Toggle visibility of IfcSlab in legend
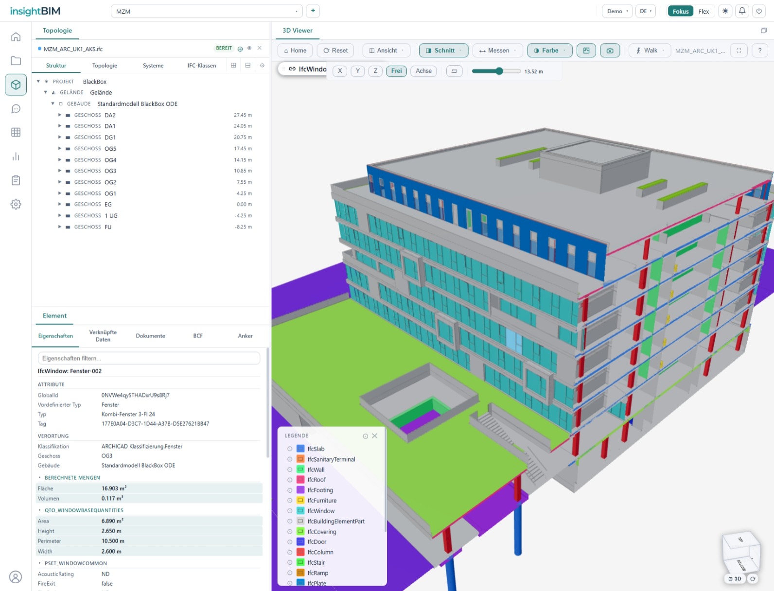The width and height of the screenshot is (774, 591). pos(290,449)
